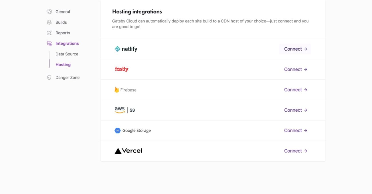The width and height of the screenshot is (372, 194).
Task: Connect Google Storage hosting
Action: point(296,131)
